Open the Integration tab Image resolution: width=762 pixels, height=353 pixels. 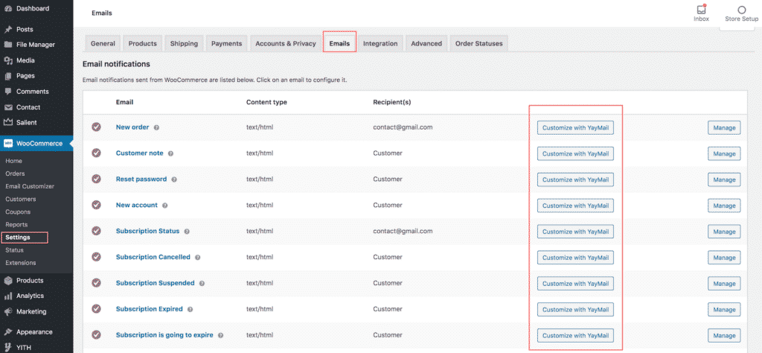pyautogui.click(x=380, y=43)
